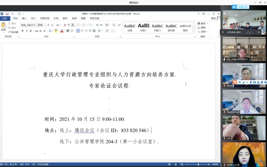Click the bullet list icon
This screenshot has width=267, height=167.
coord(78,25)
